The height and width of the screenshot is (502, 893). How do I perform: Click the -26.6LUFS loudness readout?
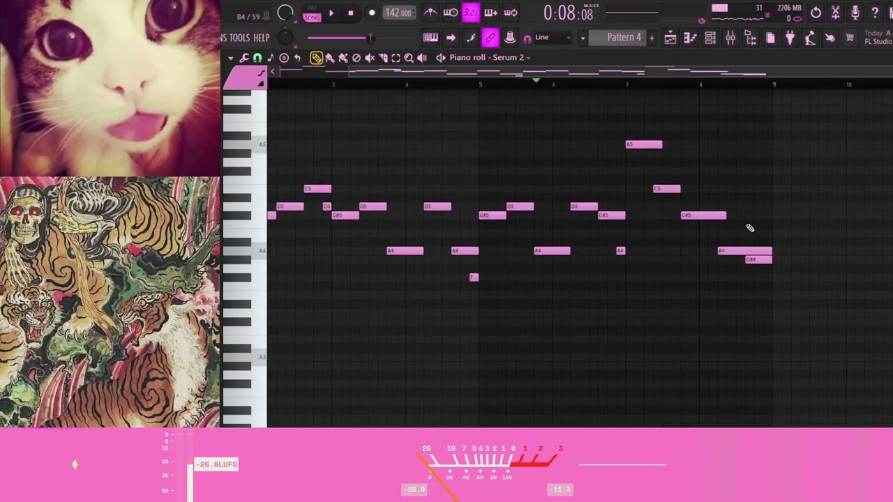[x=216, y=464]
